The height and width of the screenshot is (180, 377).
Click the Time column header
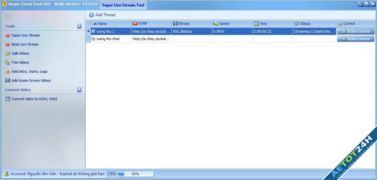[273, 24]
